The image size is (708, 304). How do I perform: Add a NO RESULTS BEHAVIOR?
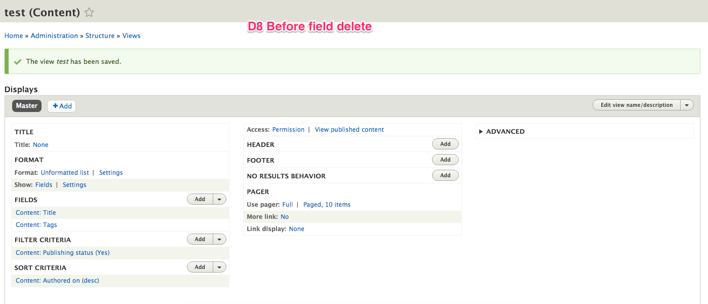click(x=445, y=175)
